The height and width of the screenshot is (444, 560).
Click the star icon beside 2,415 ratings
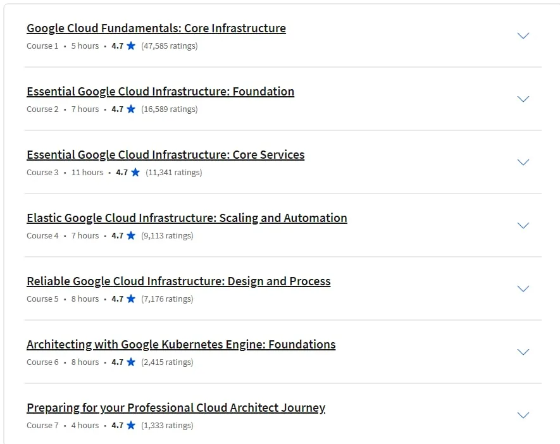point(131,362)
